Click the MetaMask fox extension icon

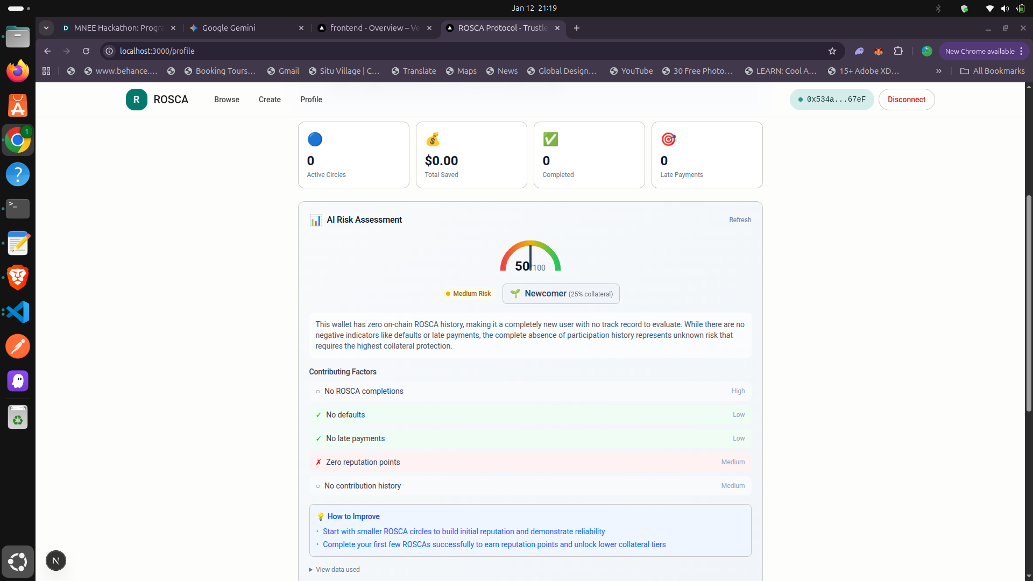[x=879, y=51]
